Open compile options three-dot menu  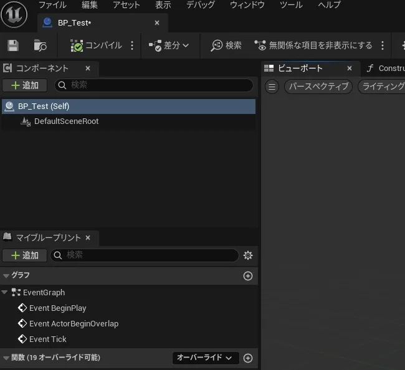pyautogui.click(x=131, y=45)
